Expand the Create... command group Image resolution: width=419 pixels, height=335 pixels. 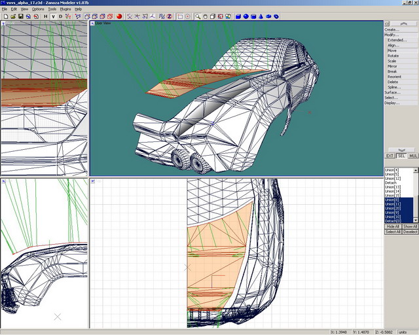click(x=392, y=29)
